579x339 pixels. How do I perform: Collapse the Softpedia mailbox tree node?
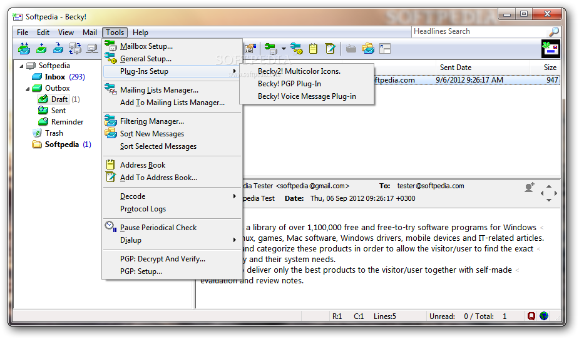[x=21, y=66]
